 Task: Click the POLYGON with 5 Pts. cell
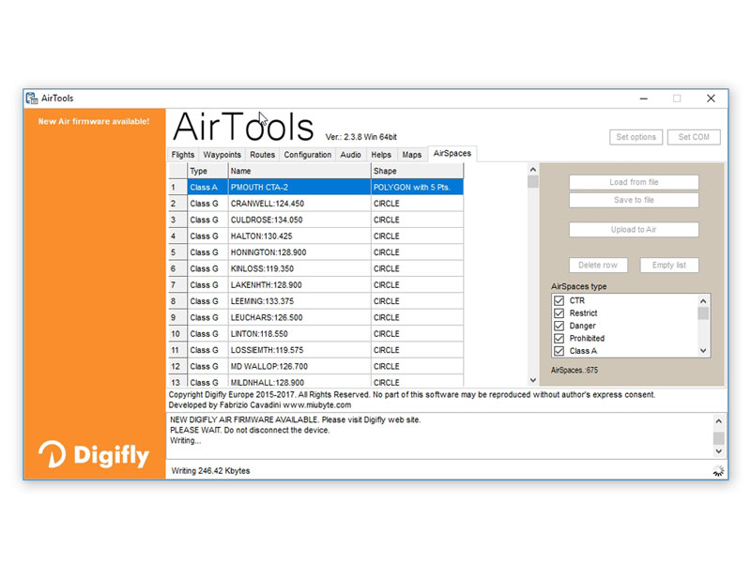(x=417, y=187)
